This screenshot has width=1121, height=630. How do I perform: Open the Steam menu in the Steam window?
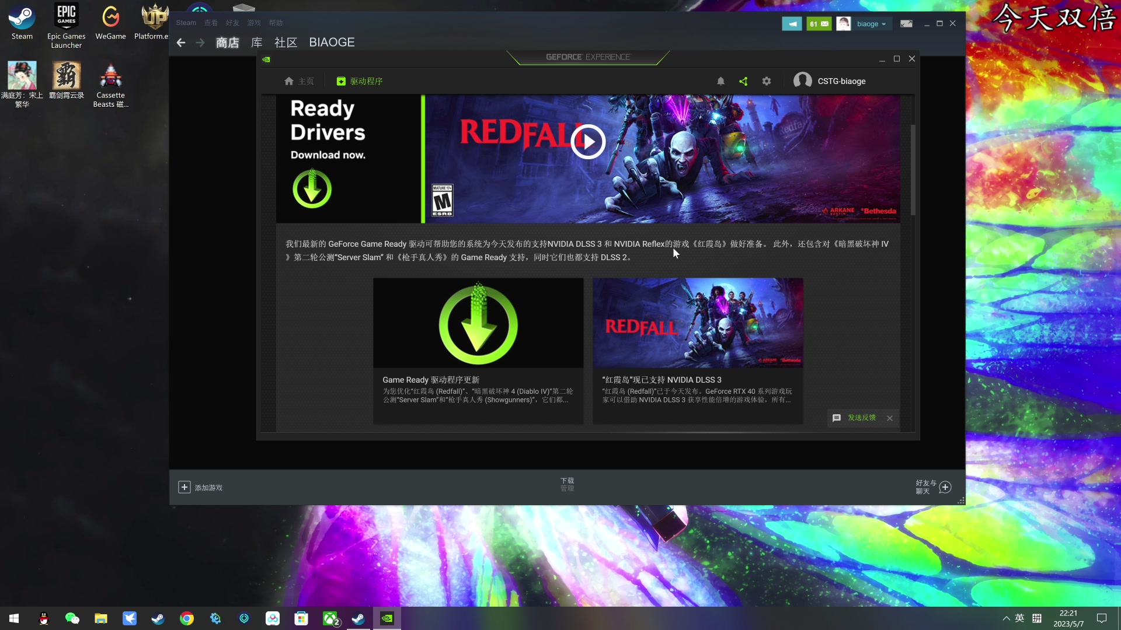pos(186,23)
